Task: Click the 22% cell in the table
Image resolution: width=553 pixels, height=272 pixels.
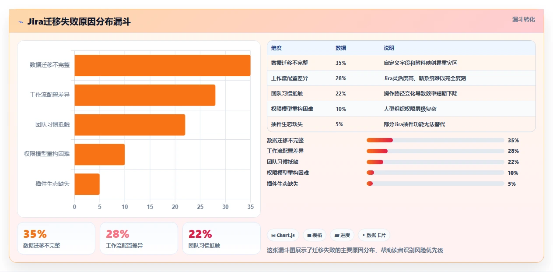Action: click(341, 94)
